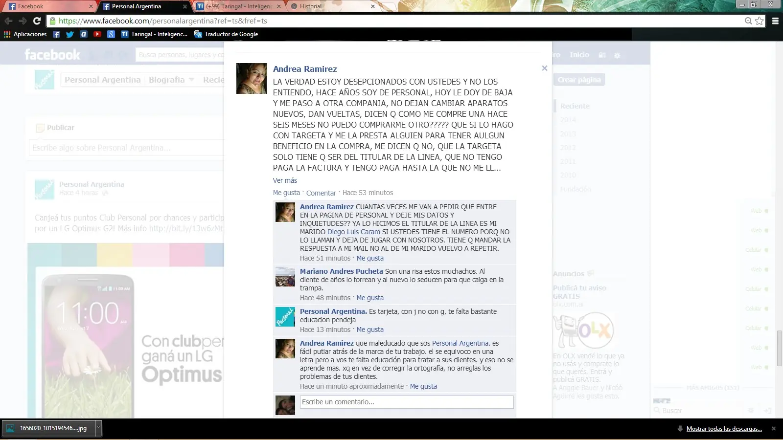Open the privacy shortcuts icon next to Inicio
Image resolution: width=783 pixels, height=440 pixels.
tap(602, 55)
